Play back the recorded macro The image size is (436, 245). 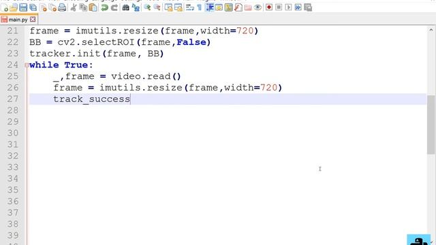point(288,7)
